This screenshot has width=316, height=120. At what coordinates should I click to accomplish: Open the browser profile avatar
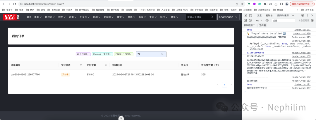(286, 4)
